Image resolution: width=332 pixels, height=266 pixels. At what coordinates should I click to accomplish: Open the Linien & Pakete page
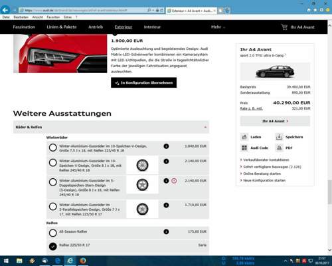[62, 27]
